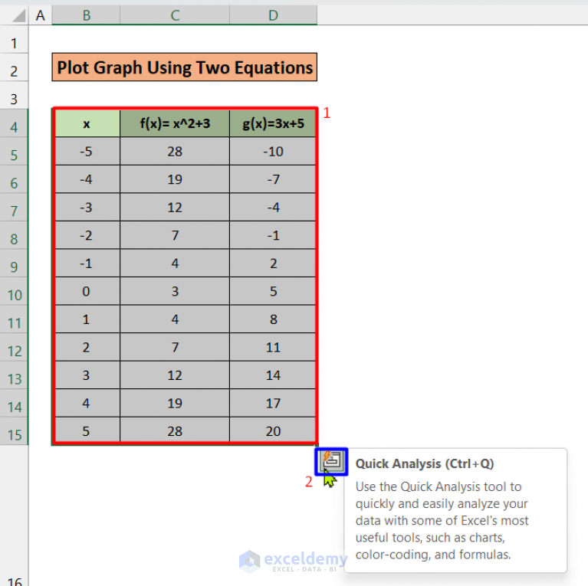The width and height of the screenshot is (588, 586).
Task: Select column C header
Action: click(175, 15)
